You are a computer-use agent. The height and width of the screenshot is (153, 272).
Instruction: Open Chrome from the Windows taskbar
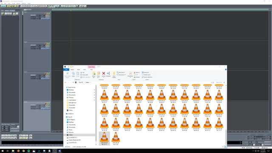click(23, 151)
